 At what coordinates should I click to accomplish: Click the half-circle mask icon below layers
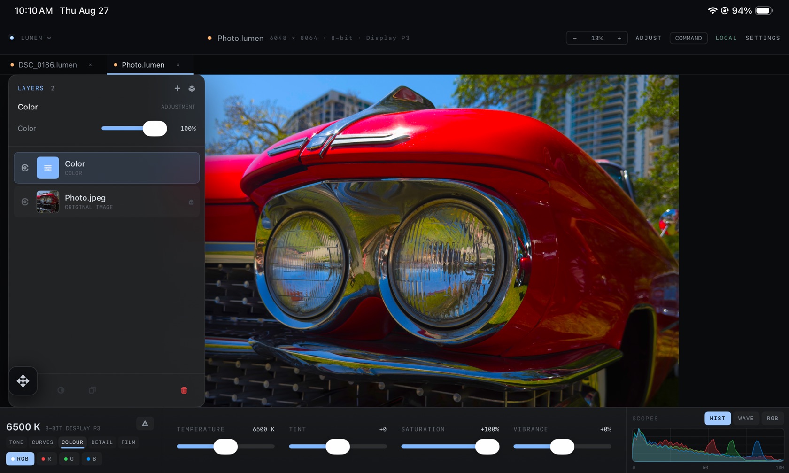tap(61, 390)
